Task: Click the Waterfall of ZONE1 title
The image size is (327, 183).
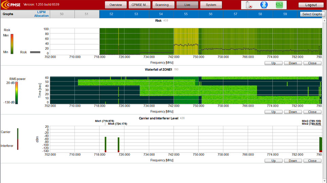Action: coord(158,70)
